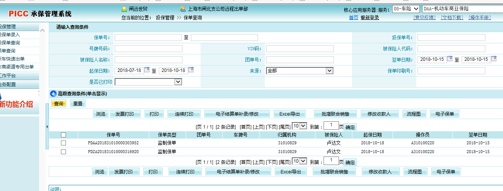Click into the 投保单号 input field
The width and height of the screenshot is (503, 191).
[x=451, y=38]
